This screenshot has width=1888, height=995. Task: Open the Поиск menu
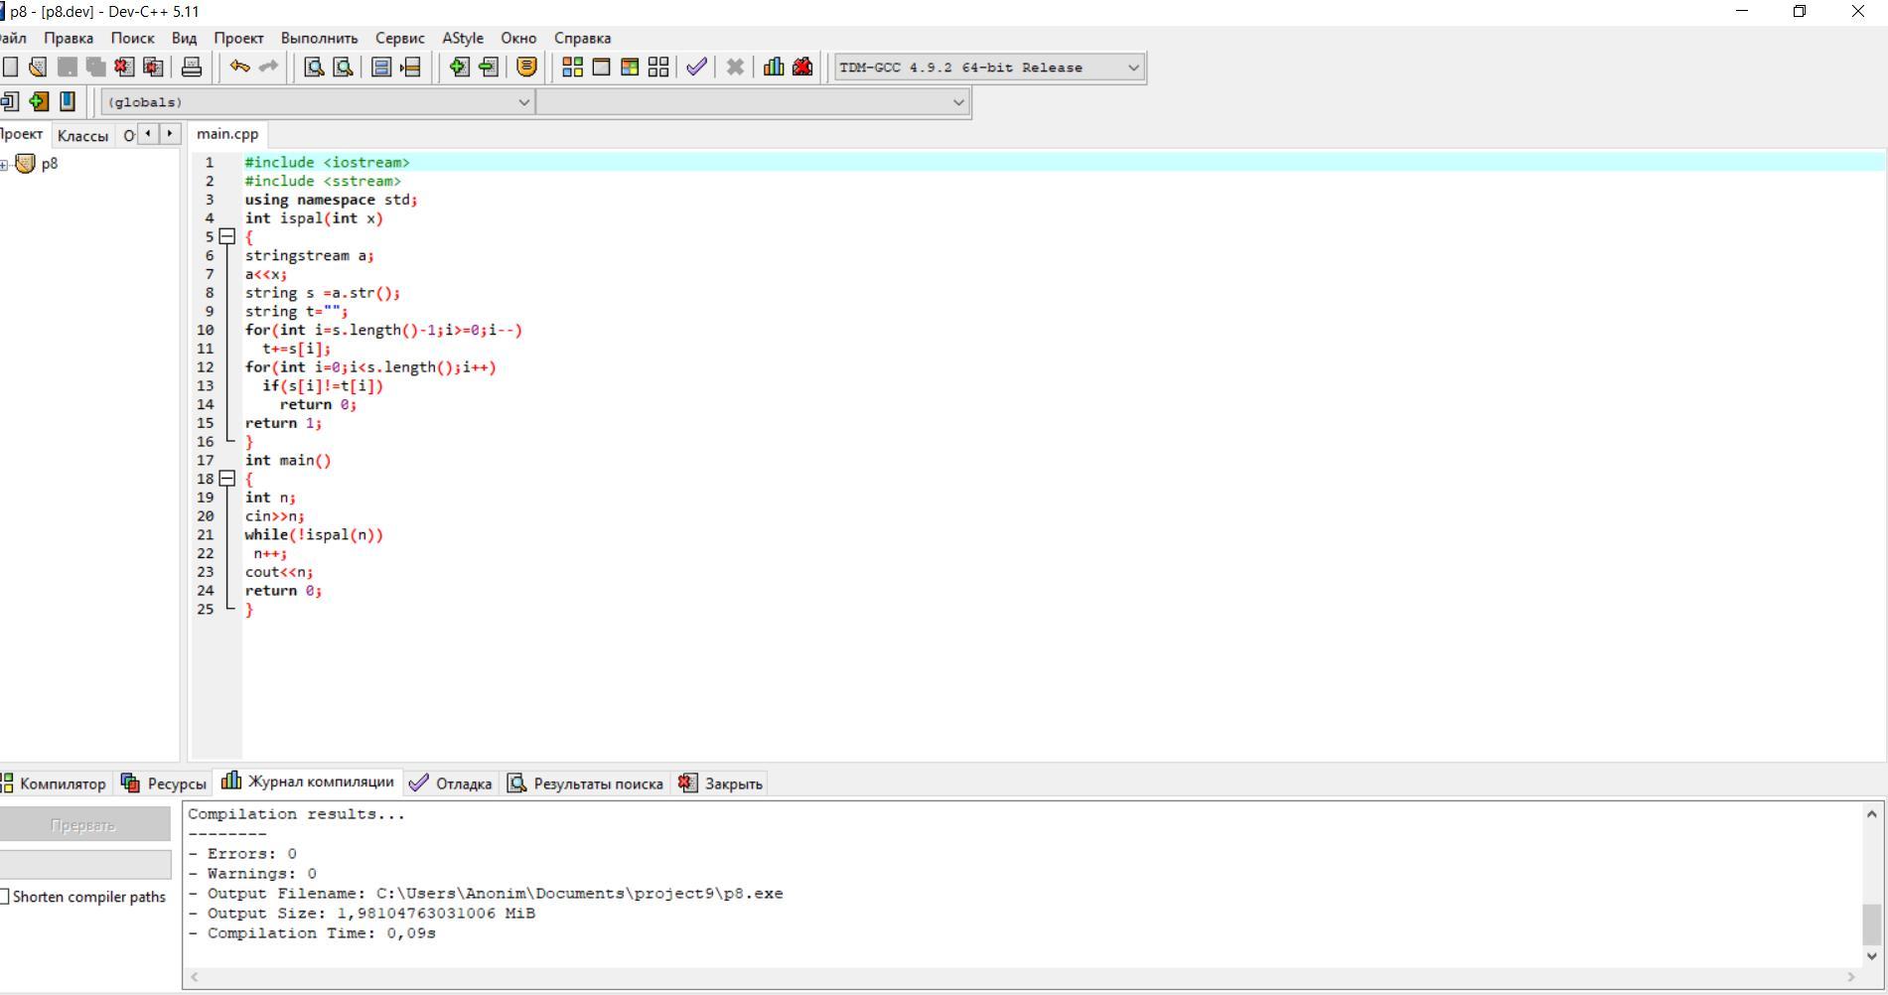[132, 38]
